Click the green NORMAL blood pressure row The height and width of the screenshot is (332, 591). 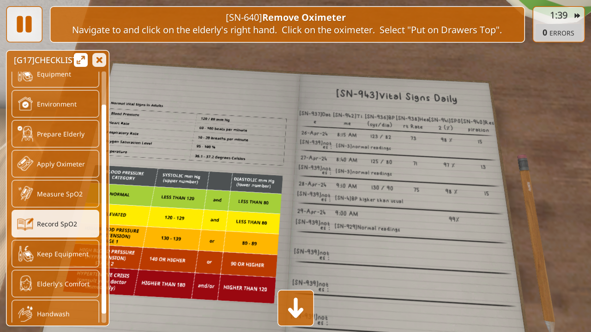[194, 198]
